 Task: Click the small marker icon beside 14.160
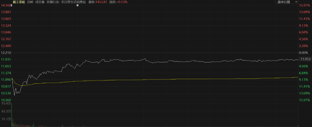point(12,5)
